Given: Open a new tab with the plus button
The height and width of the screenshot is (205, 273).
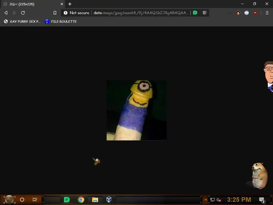Looking at the screenshot, I should tap(70, 4).
